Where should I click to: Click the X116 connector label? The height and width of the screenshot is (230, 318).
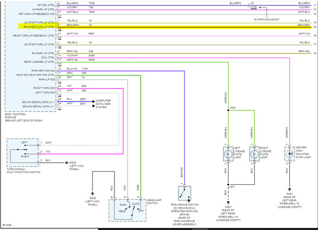[x=254, y=7]
